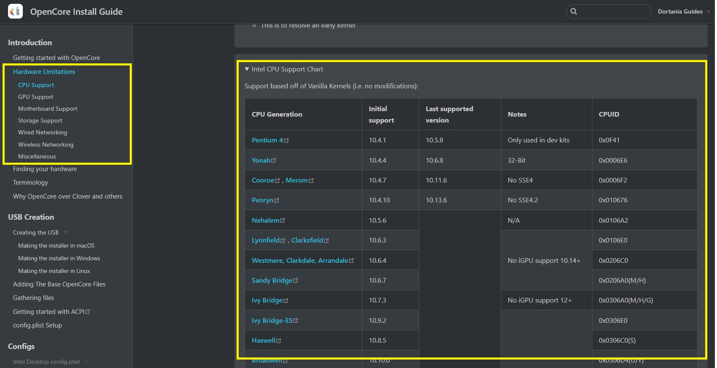Image resolution: width=717 pixels, height=368 pixels.
Task: Click external link icon beside Clarksfield
Action: (326, 240)
